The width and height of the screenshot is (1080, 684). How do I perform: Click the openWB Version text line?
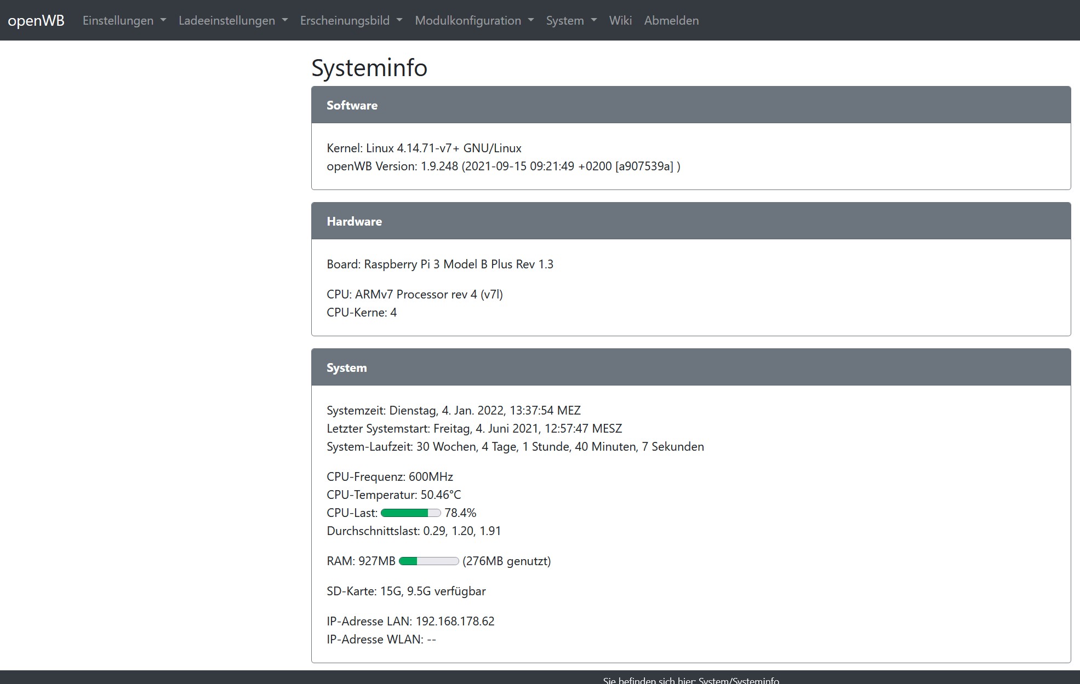(x=503, y=166)
